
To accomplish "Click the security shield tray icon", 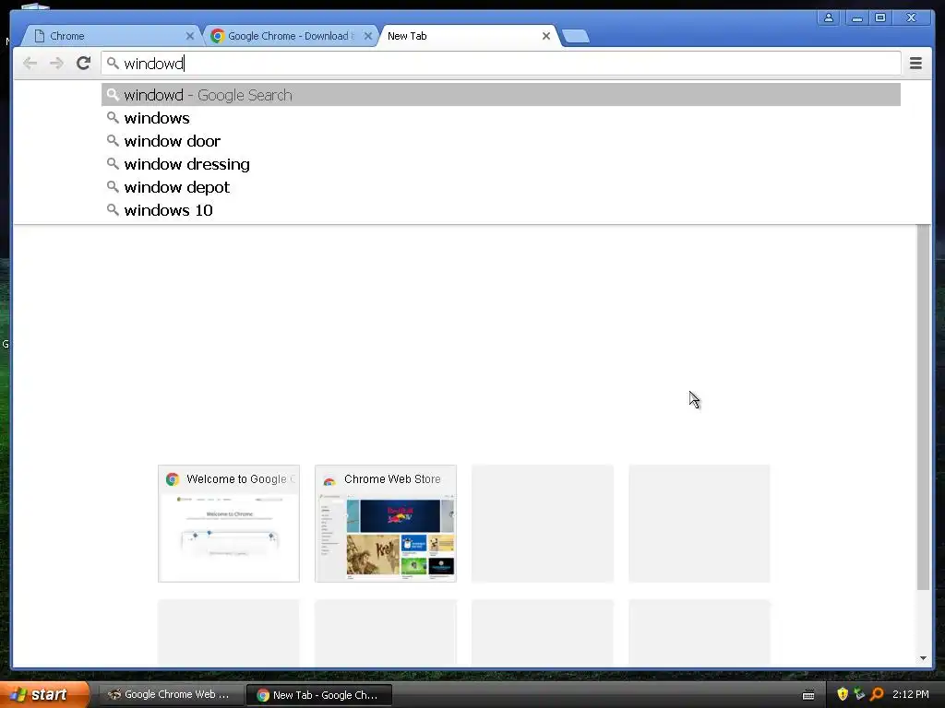I will pos(843,694).
